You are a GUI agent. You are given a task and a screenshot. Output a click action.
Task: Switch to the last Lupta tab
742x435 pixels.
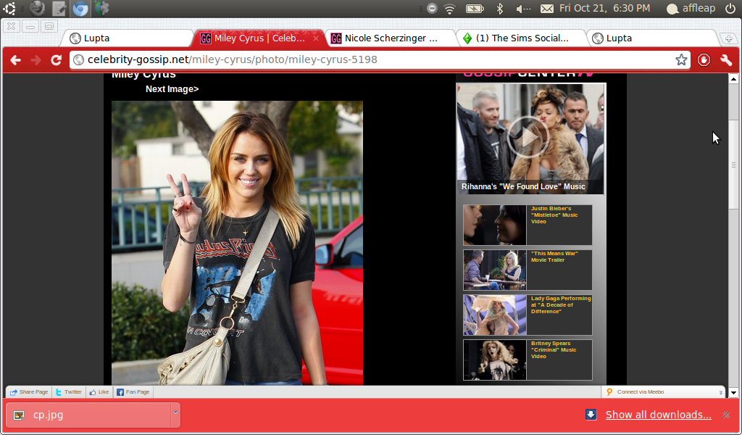(652, 38)
